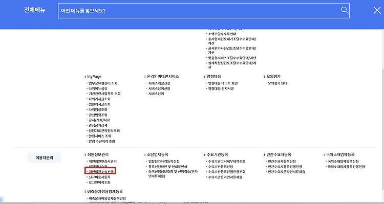Screen dimensions: 384x204
Task: Open 영향대응 테스트 화면 link
Action: [223, 83]
